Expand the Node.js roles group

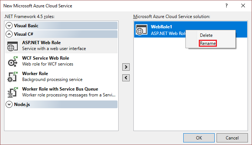9,105
